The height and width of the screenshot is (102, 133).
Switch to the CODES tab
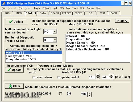coord(78,13)
